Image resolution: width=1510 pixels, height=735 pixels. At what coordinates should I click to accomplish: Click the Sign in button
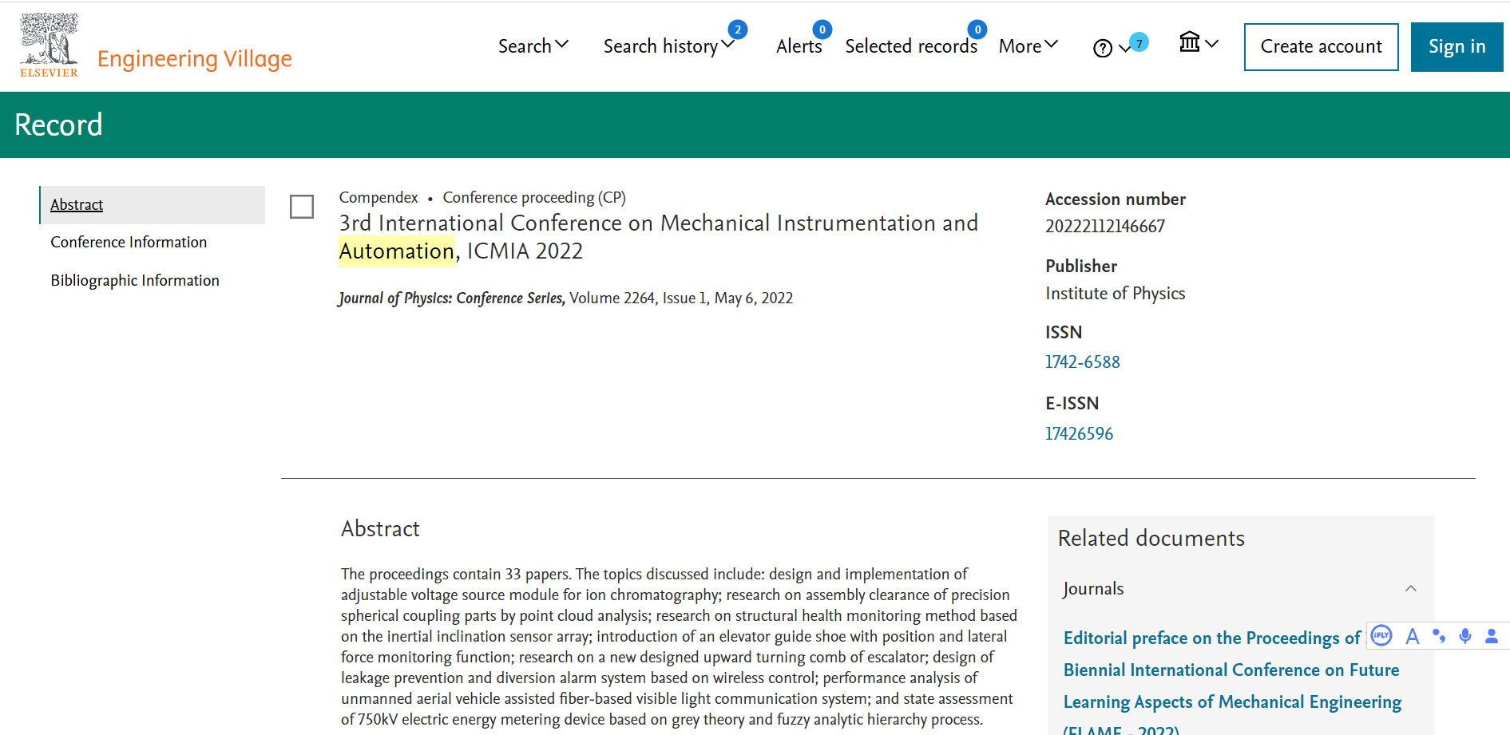(1456, 47)
